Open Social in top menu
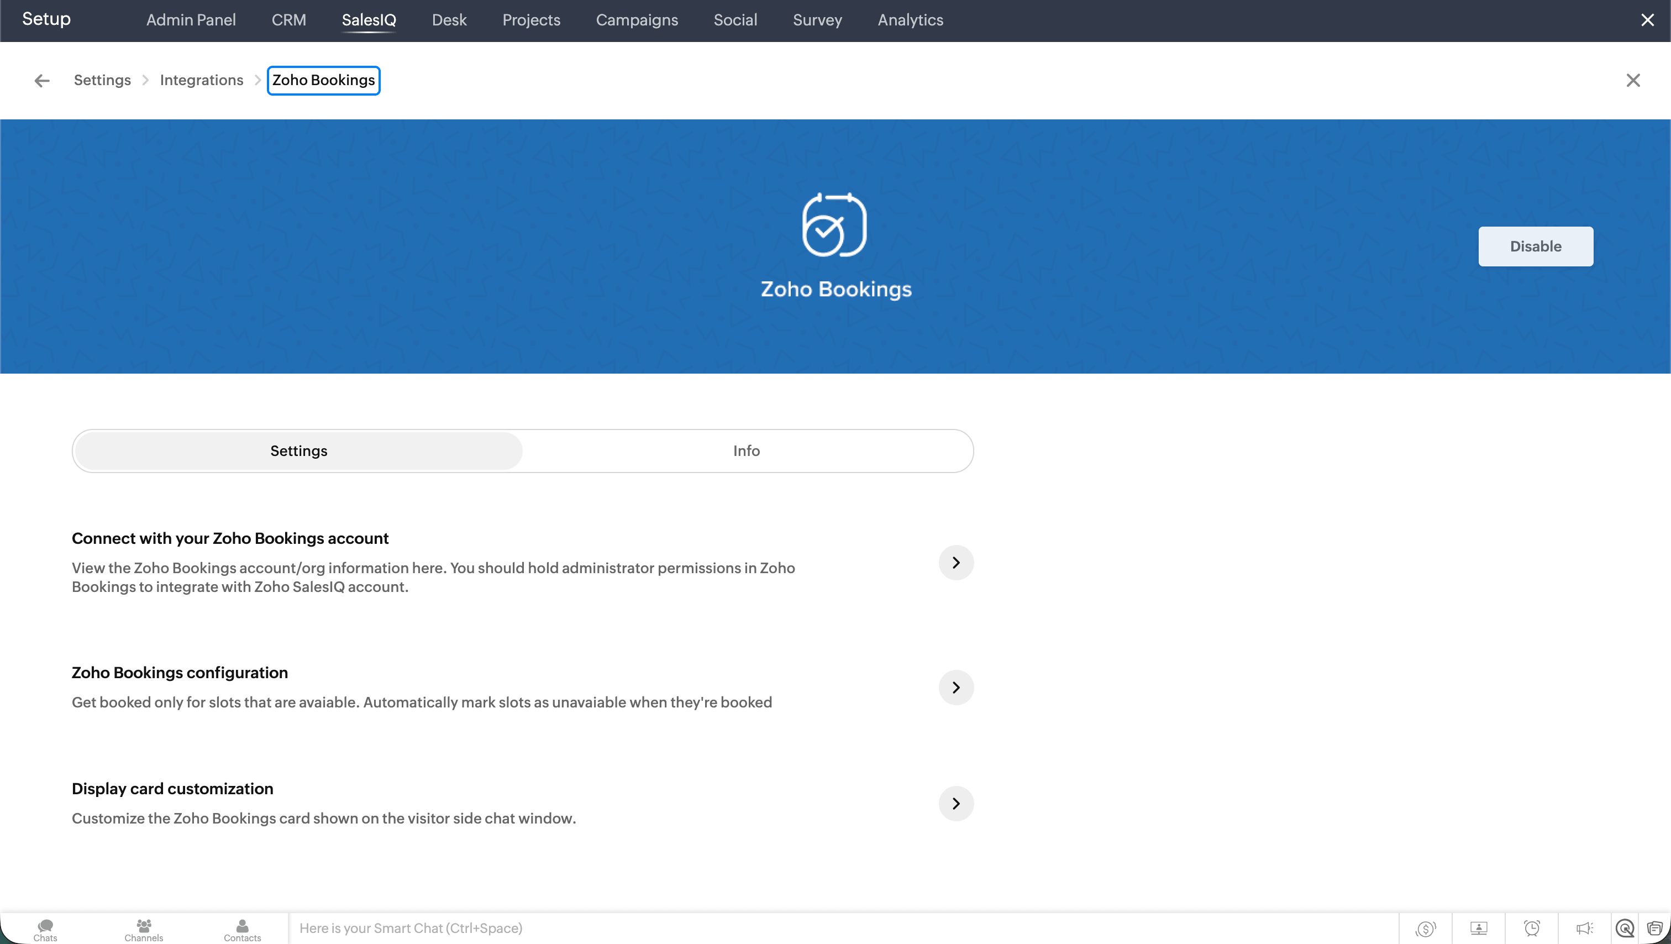 pos(735,20)
